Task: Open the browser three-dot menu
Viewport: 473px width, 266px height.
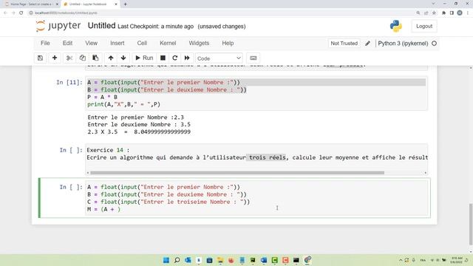Action: [x=468, y=13]
